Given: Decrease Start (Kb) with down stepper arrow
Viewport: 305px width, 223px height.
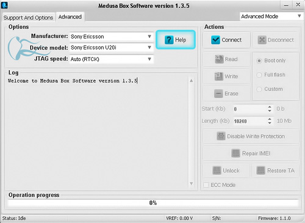Looking at the screenshot, I should point(270,111).
